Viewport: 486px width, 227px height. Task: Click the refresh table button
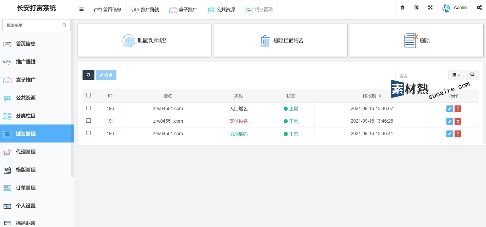[88, 75]
